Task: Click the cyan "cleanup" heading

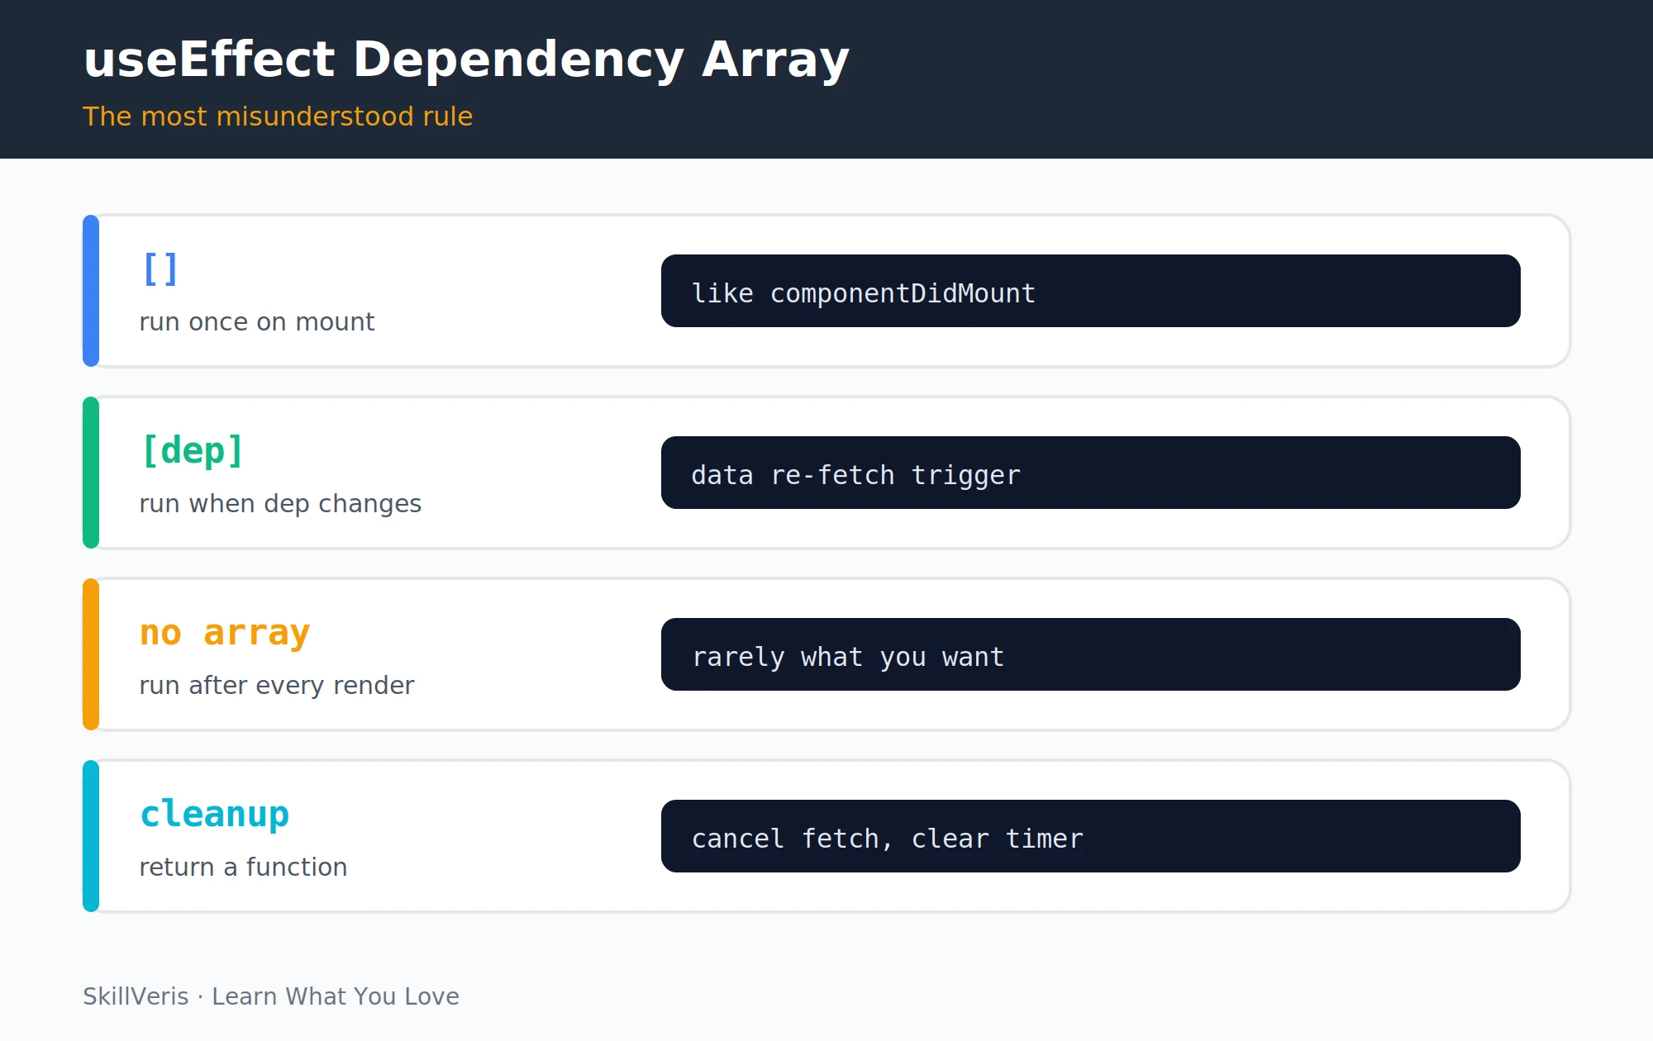Action: tap(215, 815)
